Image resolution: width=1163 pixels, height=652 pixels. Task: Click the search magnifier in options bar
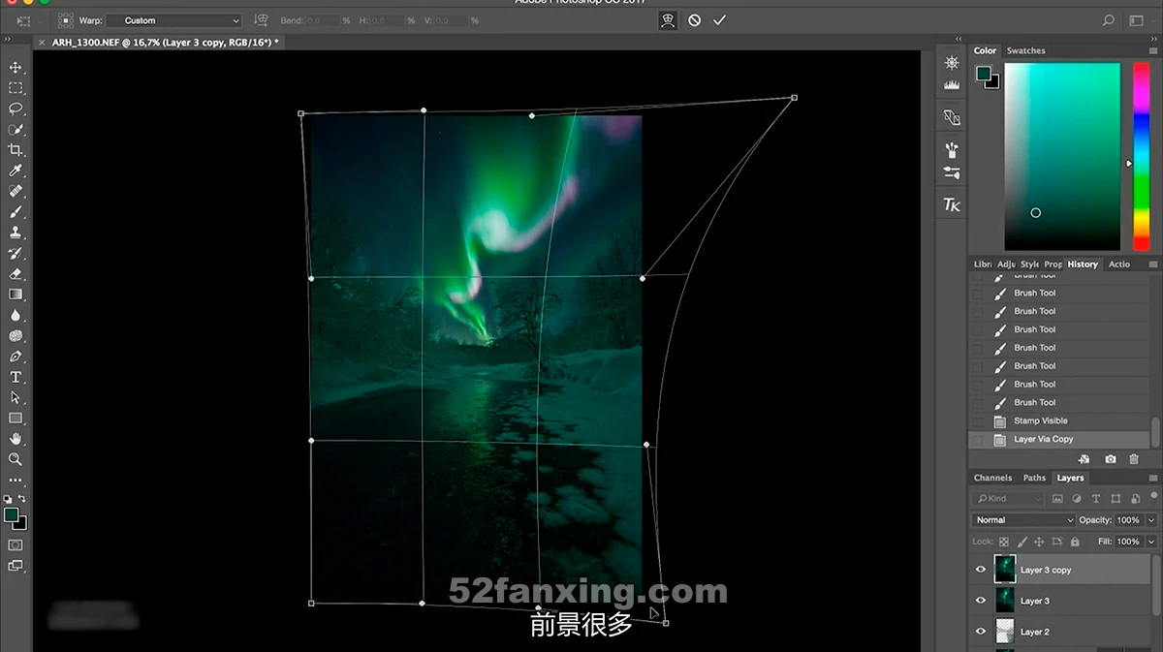coord(1109,19)
